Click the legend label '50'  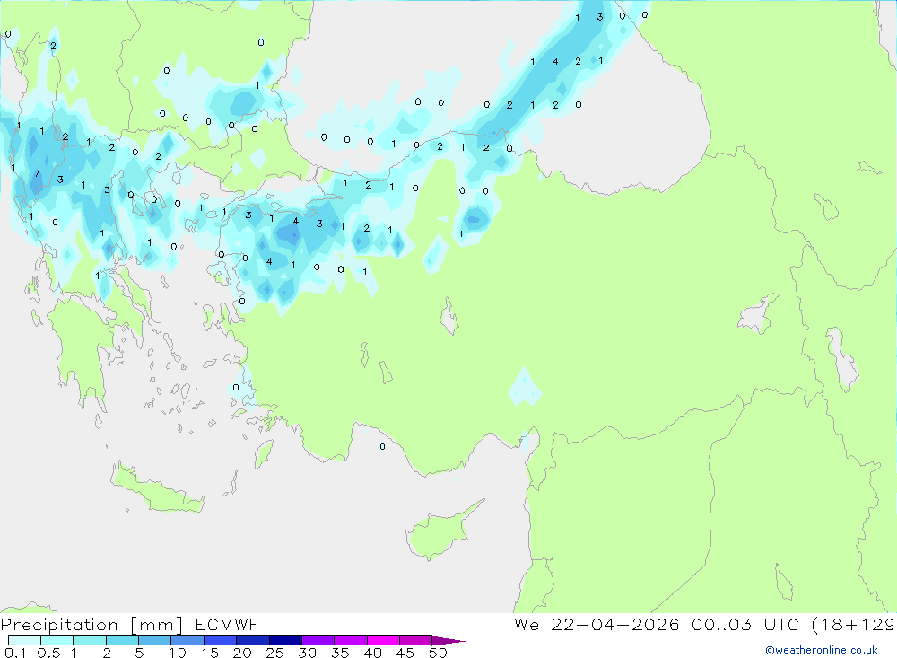click(438, 653)
